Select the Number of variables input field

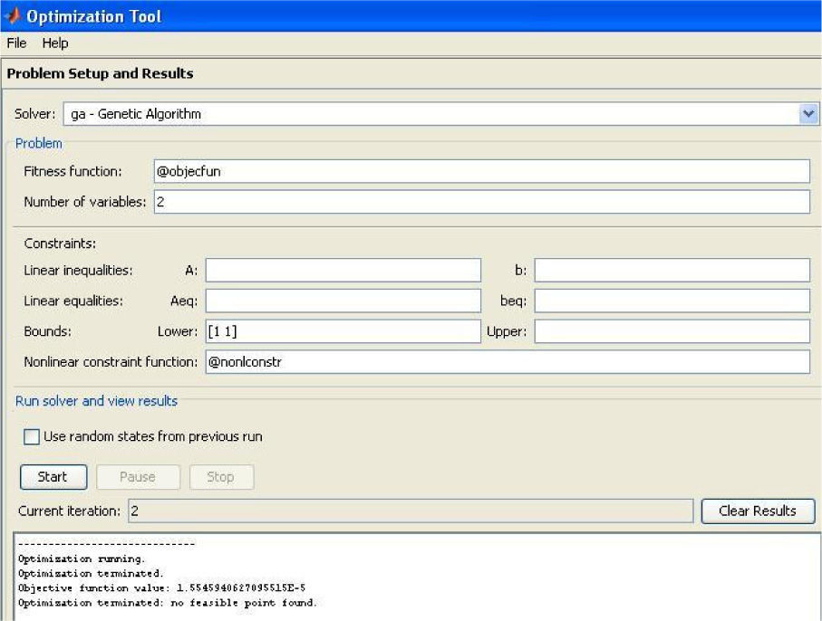point(481,202)
